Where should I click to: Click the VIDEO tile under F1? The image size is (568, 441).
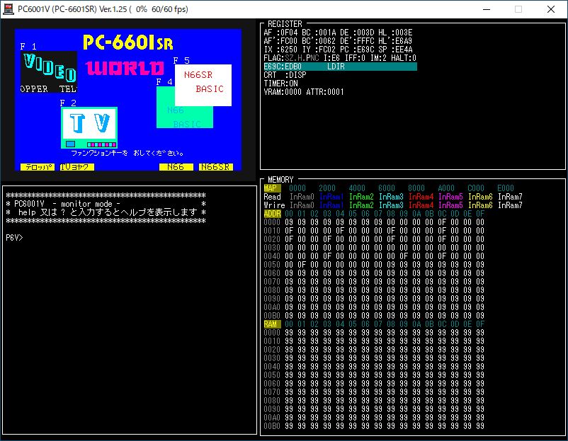[49, 71]
